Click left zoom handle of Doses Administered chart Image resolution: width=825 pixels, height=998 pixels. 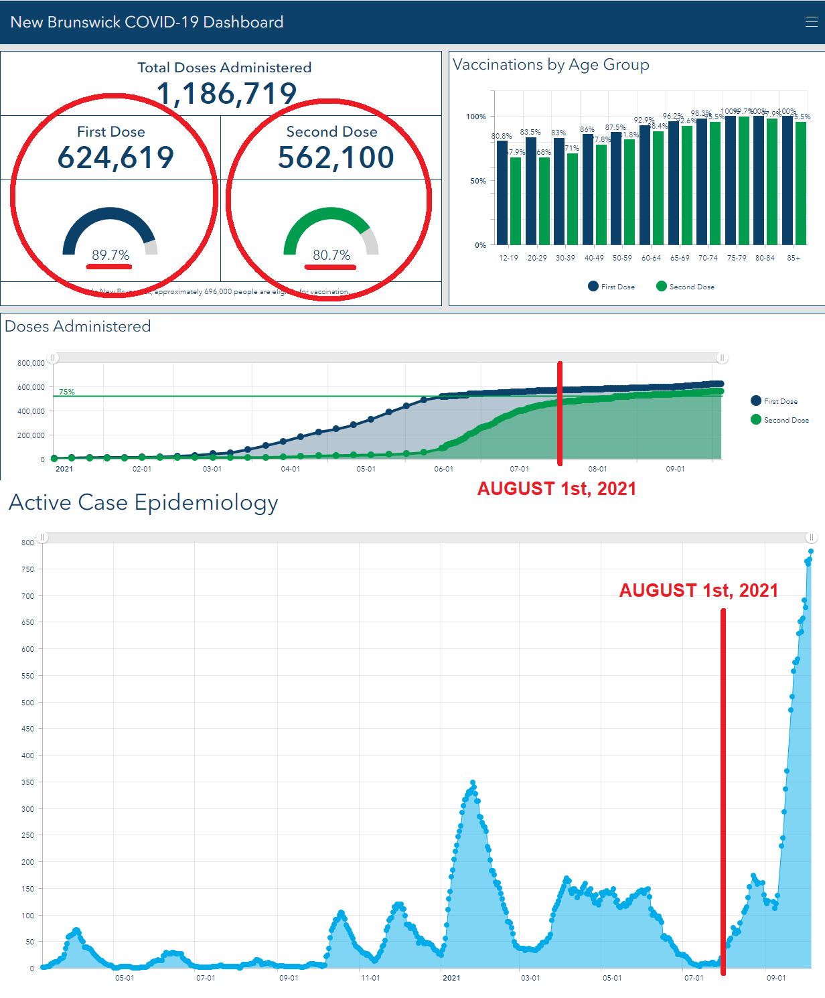pyautogui.click(x=54, y=358)
